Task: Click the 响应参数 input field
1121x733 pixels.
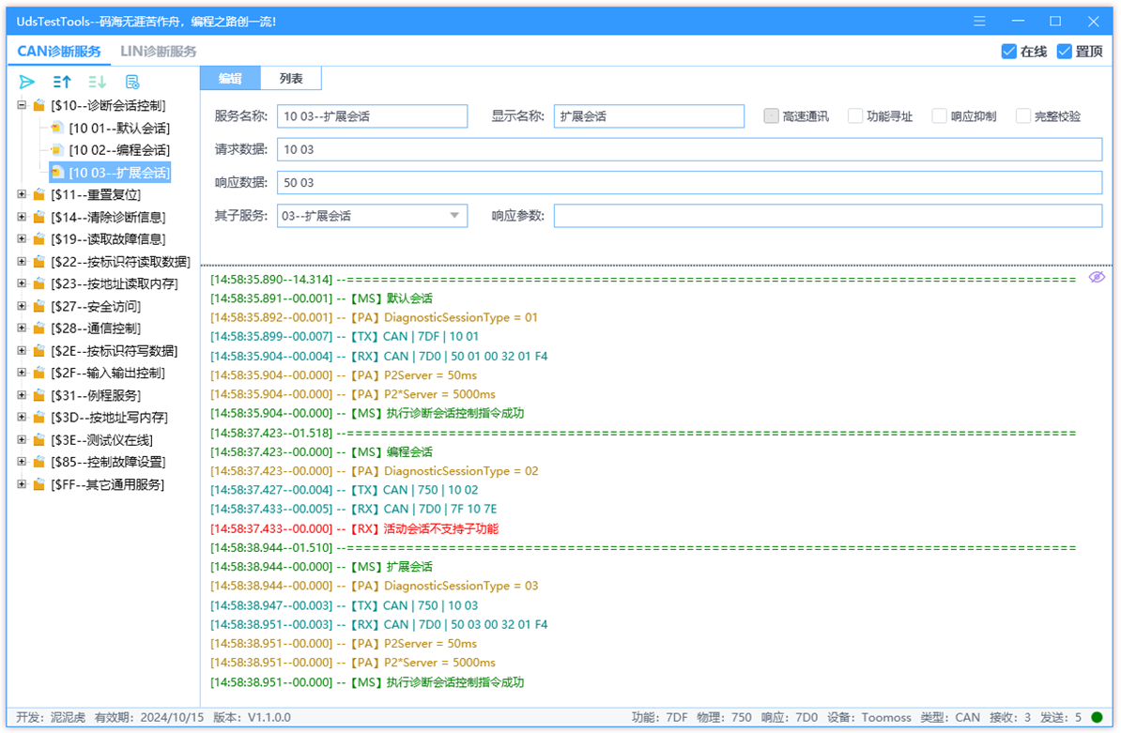Action: point(828,216)
